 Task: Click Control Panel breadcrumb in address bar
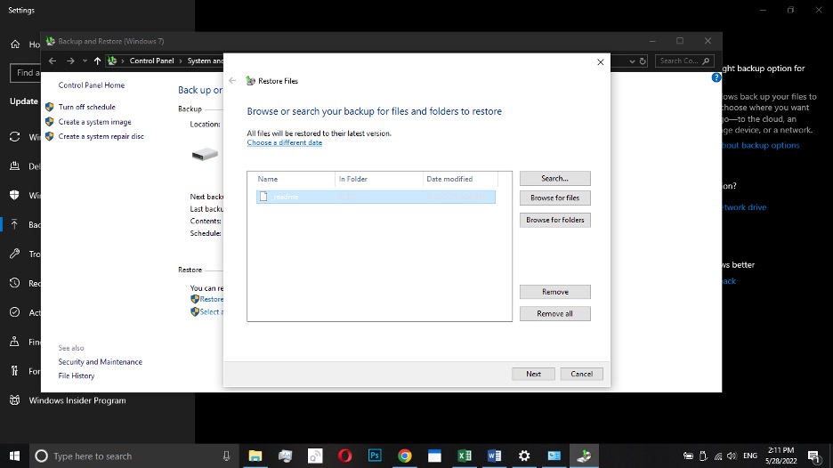click(151, 61)
